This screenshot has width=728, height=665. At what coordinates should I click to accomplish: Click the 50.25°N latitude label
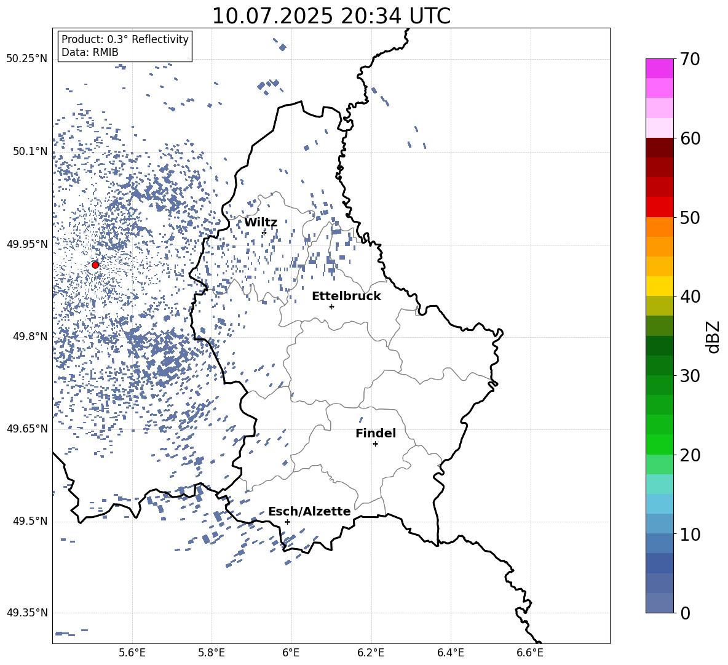27,59
